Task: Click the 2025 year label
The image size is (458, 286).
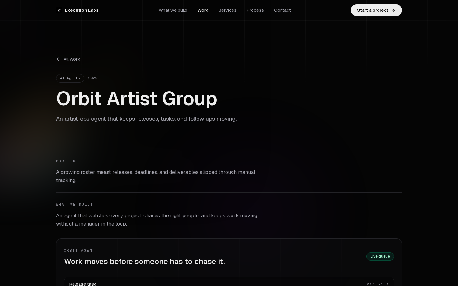Action: [93, 78]
